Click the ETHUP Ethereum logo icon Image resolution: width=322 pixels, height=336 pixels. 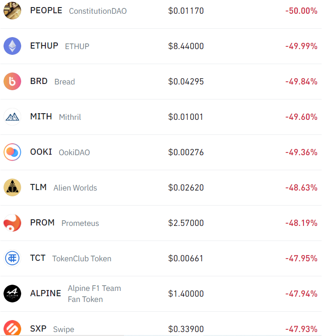coord(12,46)
